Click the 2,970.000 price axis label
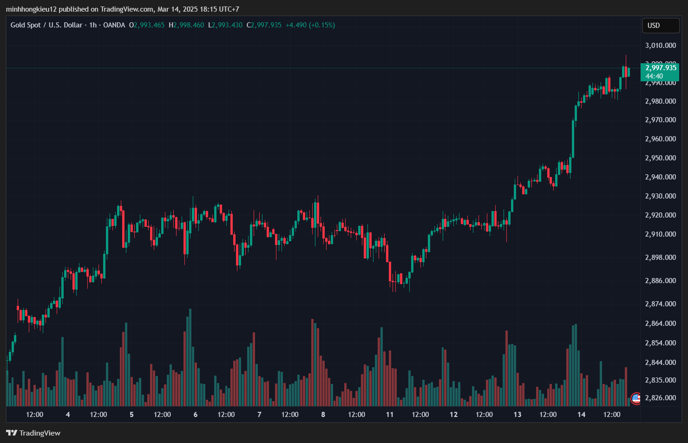Image resolution: width=688 pixels, height=443 pixels. pos(660,119)
